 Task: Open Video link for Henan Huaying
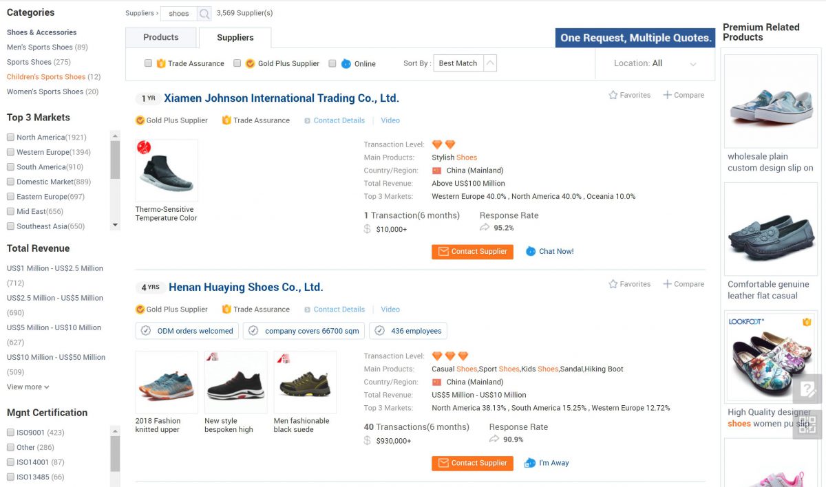pyautogui.click(x=390, y=310)
